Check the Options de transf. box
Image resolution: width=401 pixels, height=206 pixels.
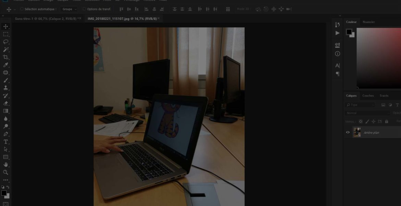click(x=84, y=9)
